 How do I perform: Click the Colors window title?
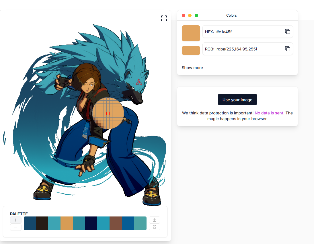click(231, 15)
